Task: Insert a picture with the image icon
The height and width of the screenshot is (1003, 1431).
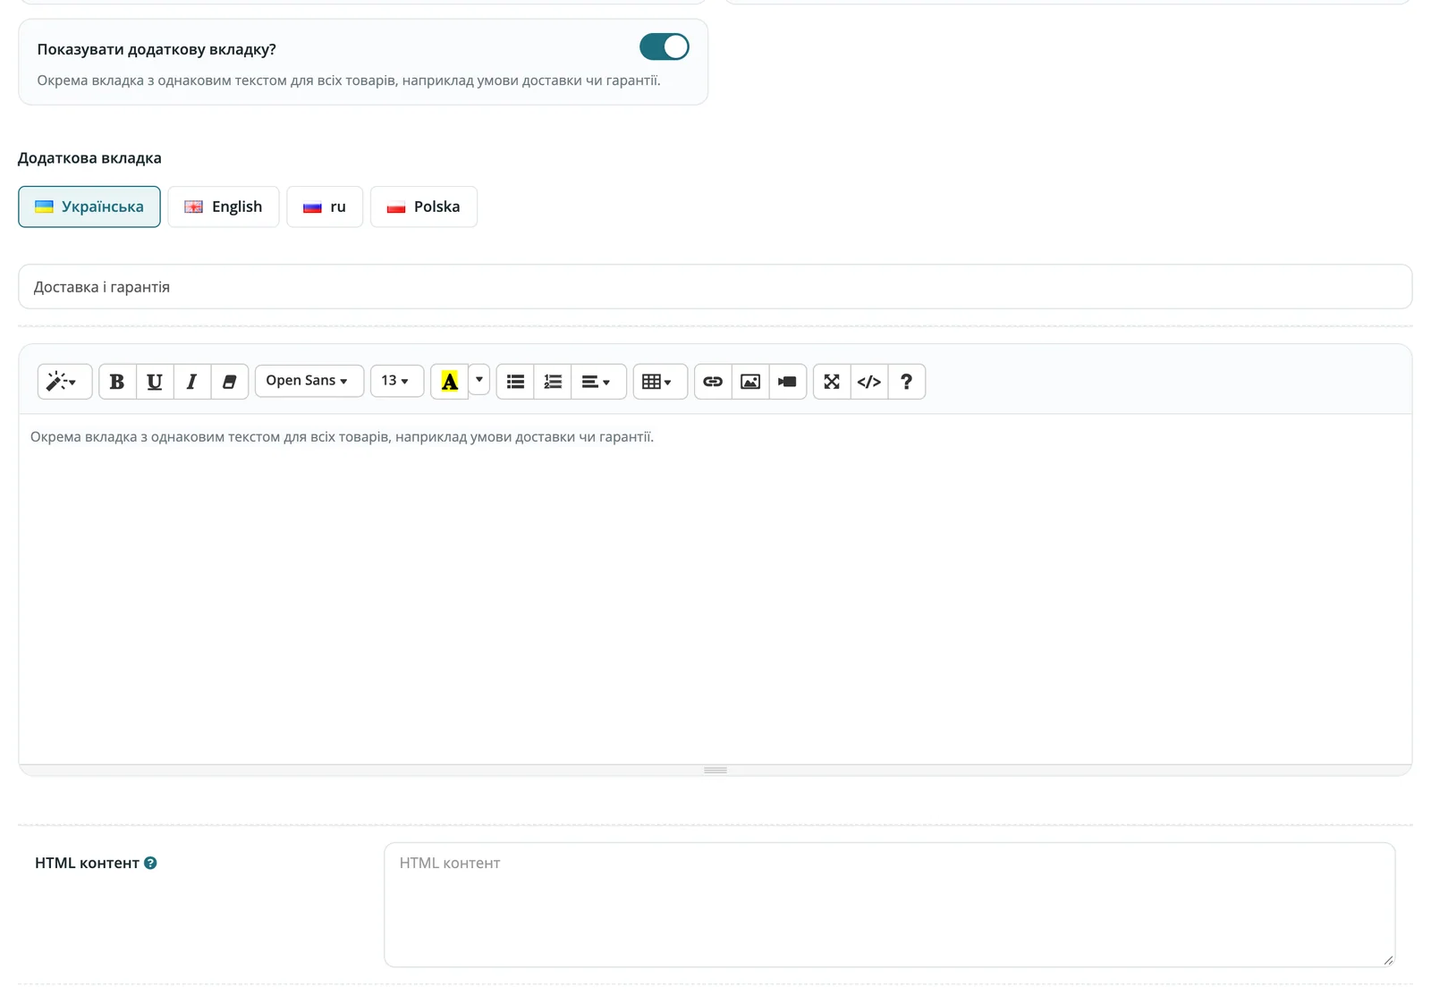Action: [750, 382]
